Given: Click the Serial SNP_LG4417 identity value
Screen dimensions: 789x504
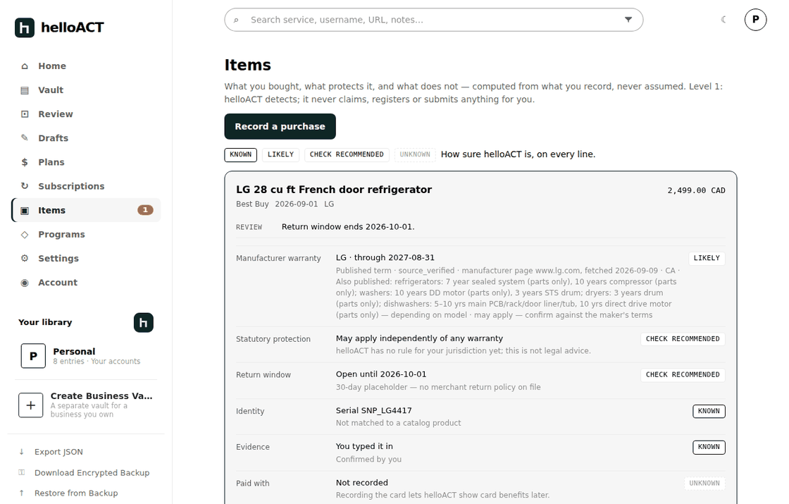Looking at the screenshot, I should [374, 410].
